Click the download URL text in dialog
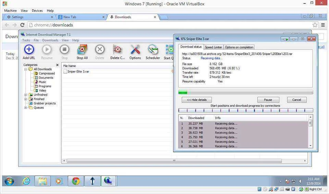The width and height of the screenshot is (329, 194). click(x=237, y=54)
